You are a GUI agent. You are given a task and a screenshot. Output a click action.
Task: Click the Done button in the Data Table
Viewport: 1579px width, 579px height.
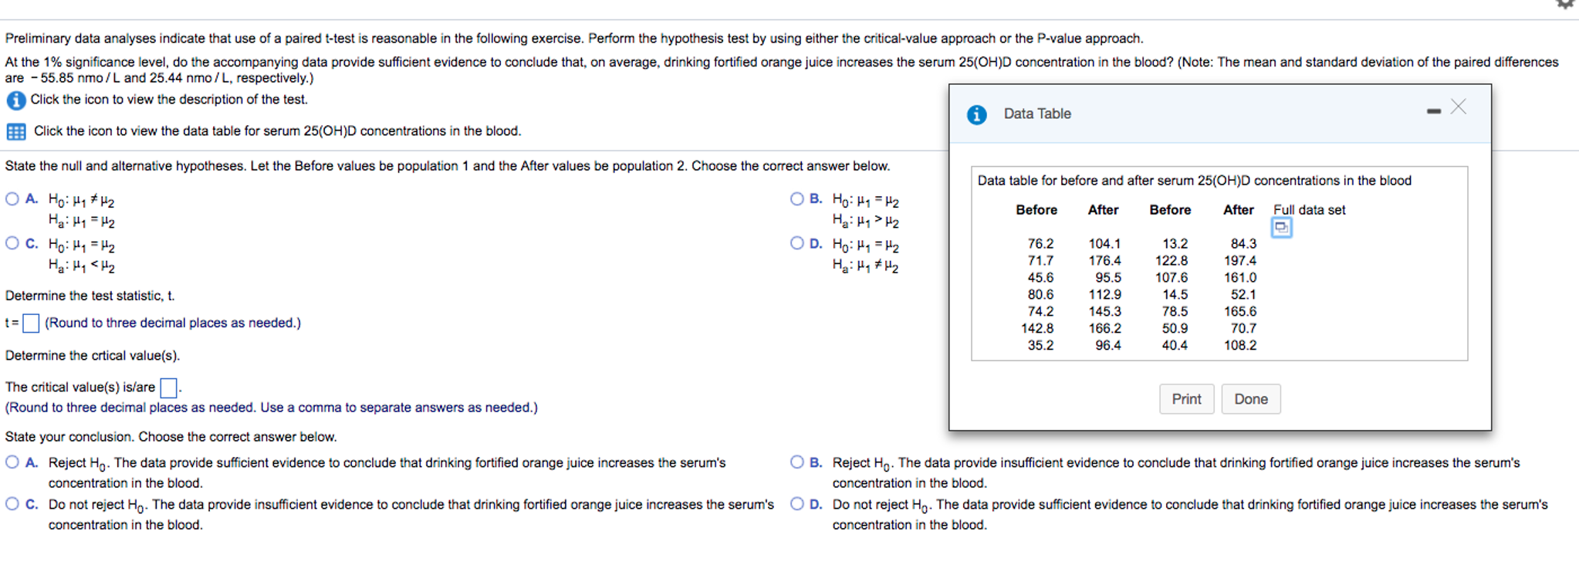coord(1250,399)
